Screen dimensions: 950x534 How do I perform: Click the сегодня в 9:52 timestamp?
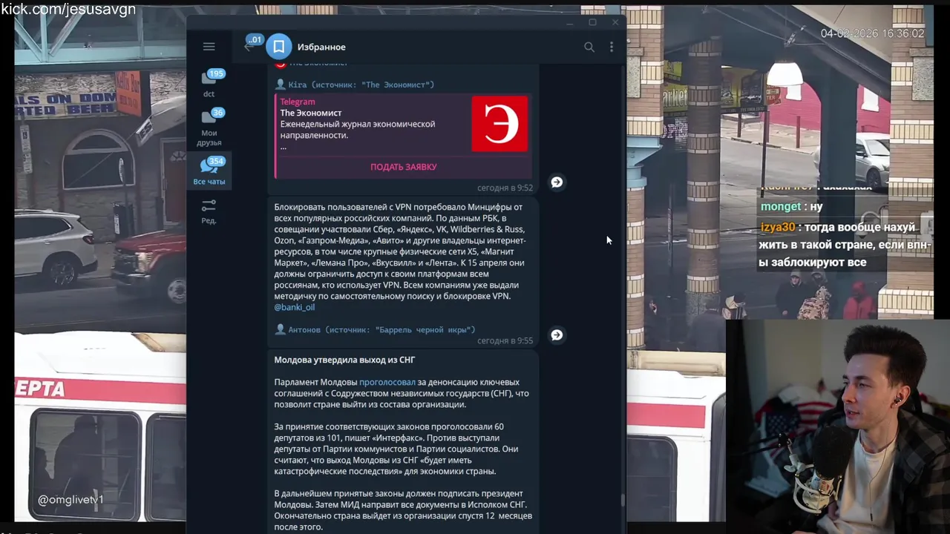tap(505, 188)
